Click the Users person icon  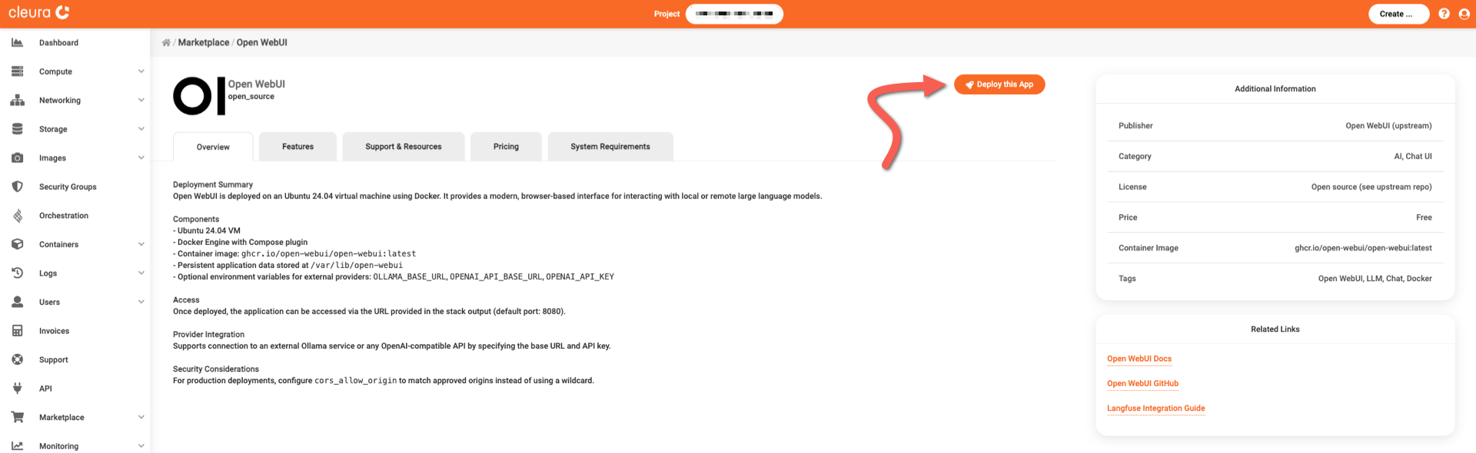(x=17, y=302)
